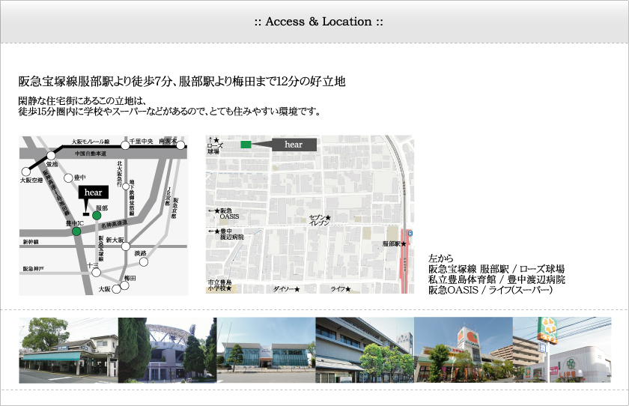This screenshot has height=406, width=629.
Task: Click the Hotarugaike (蛍池) station circle
Action: [52, 156]
